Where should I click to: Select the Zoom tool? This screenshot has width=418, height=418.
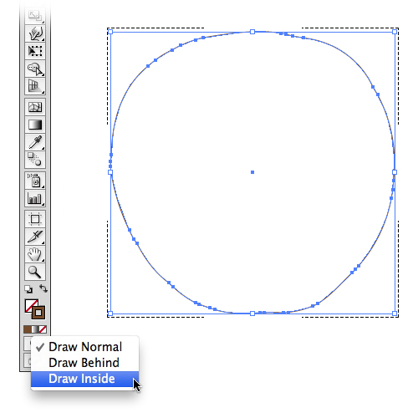tap(35, 272)
